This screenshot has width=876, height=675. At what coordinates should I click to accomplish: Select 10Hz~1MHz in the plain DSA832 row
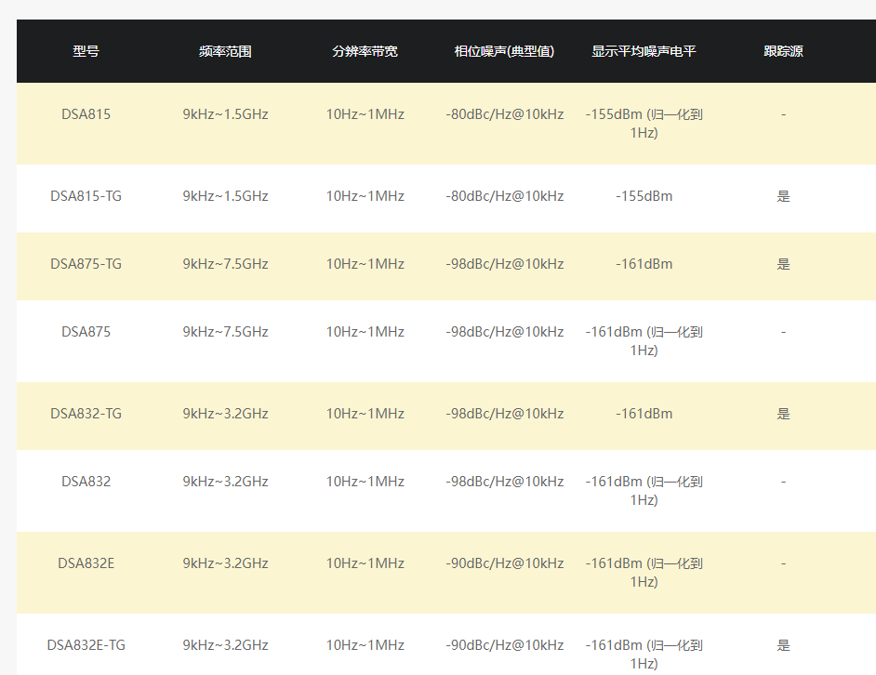click(x=365, y=482)
